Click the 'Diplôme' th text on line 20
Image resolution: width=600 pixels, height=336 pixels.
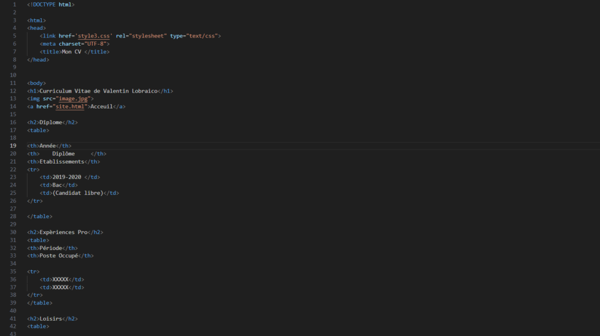(x=63, y=154)
